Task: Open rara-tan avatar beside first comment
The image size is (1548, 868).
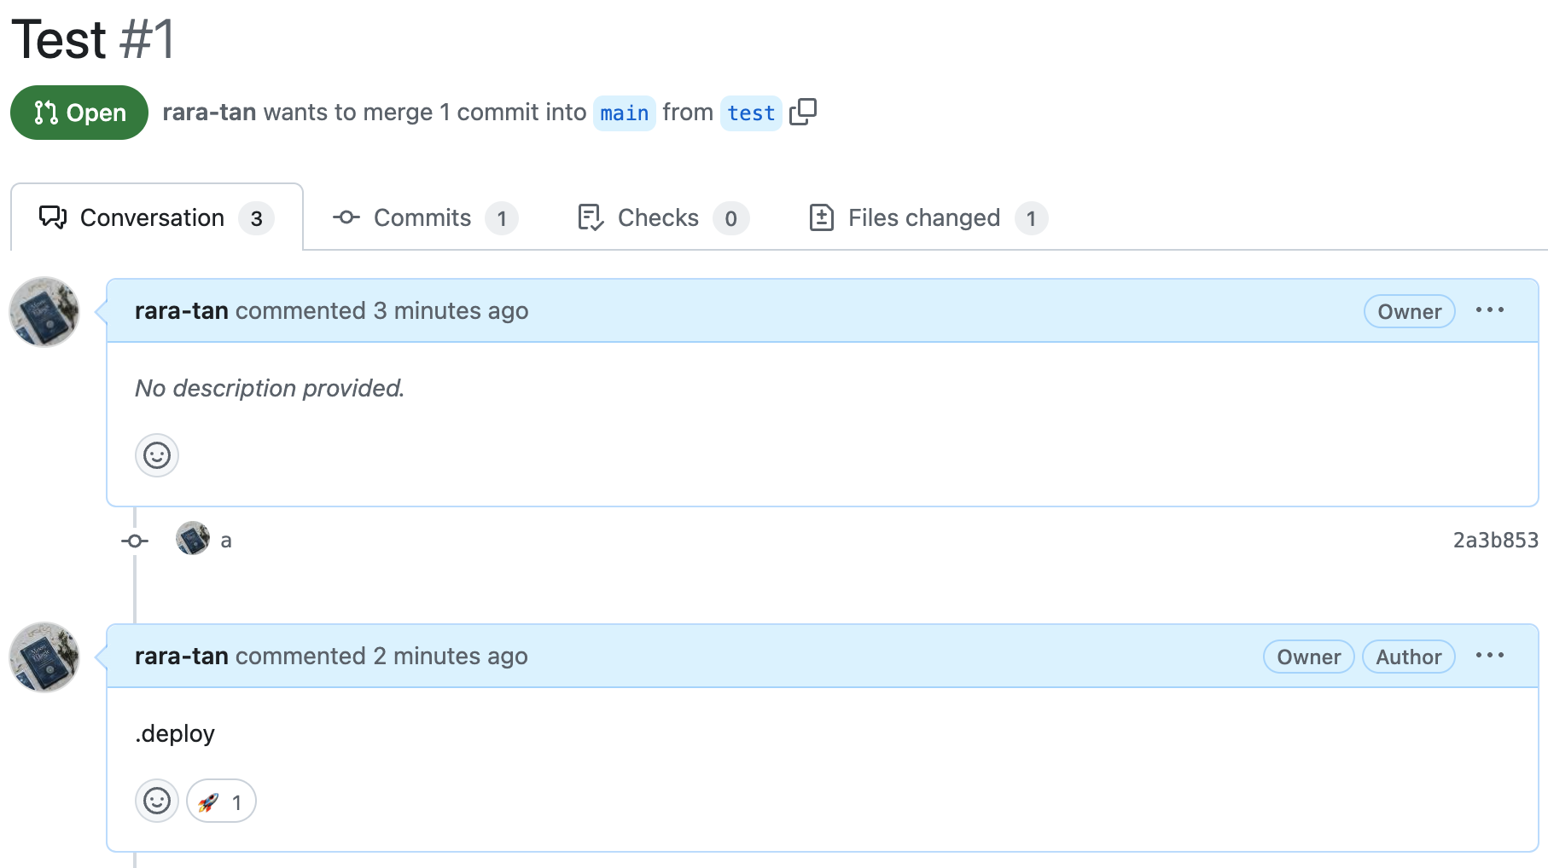Action: tap(44, 312)
